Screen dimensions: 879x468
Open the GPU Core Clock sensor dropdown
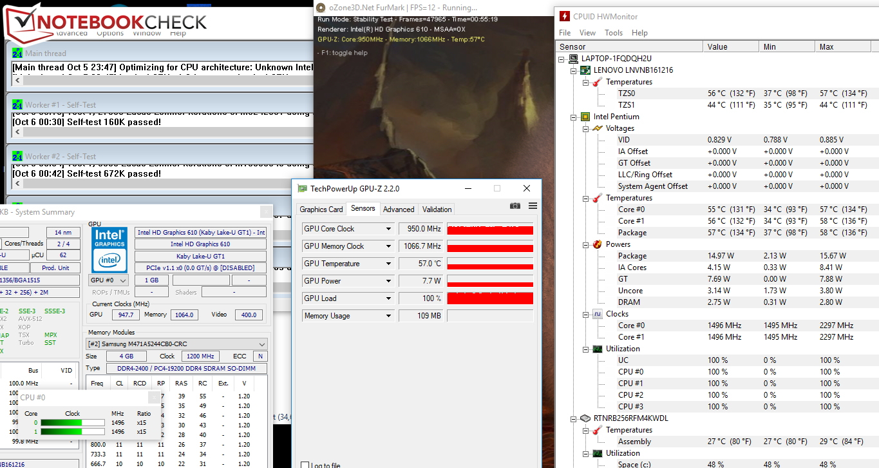(389, 229)
